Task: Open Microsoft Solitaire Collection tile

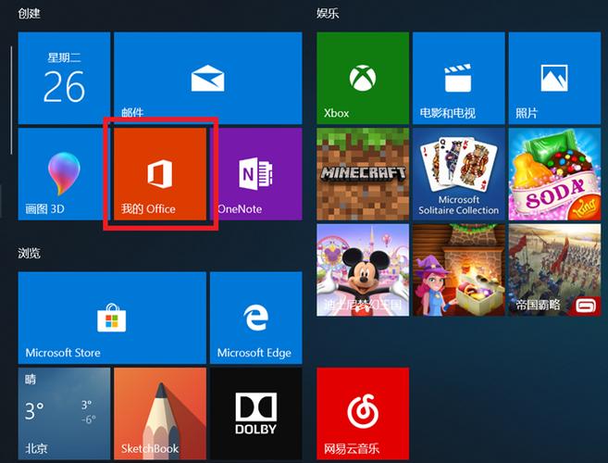Action: point(458,174)
